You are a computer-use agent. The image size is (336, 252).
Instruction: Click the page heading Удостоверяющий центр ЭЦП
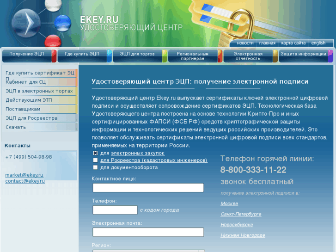[200, 81]
